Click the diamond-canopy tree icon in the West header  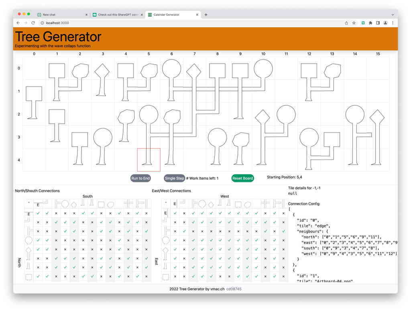(x=212, y=204)
